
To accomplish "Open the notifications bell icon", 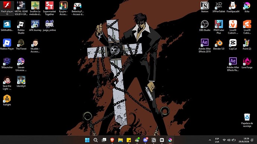I will coord(252,140).
